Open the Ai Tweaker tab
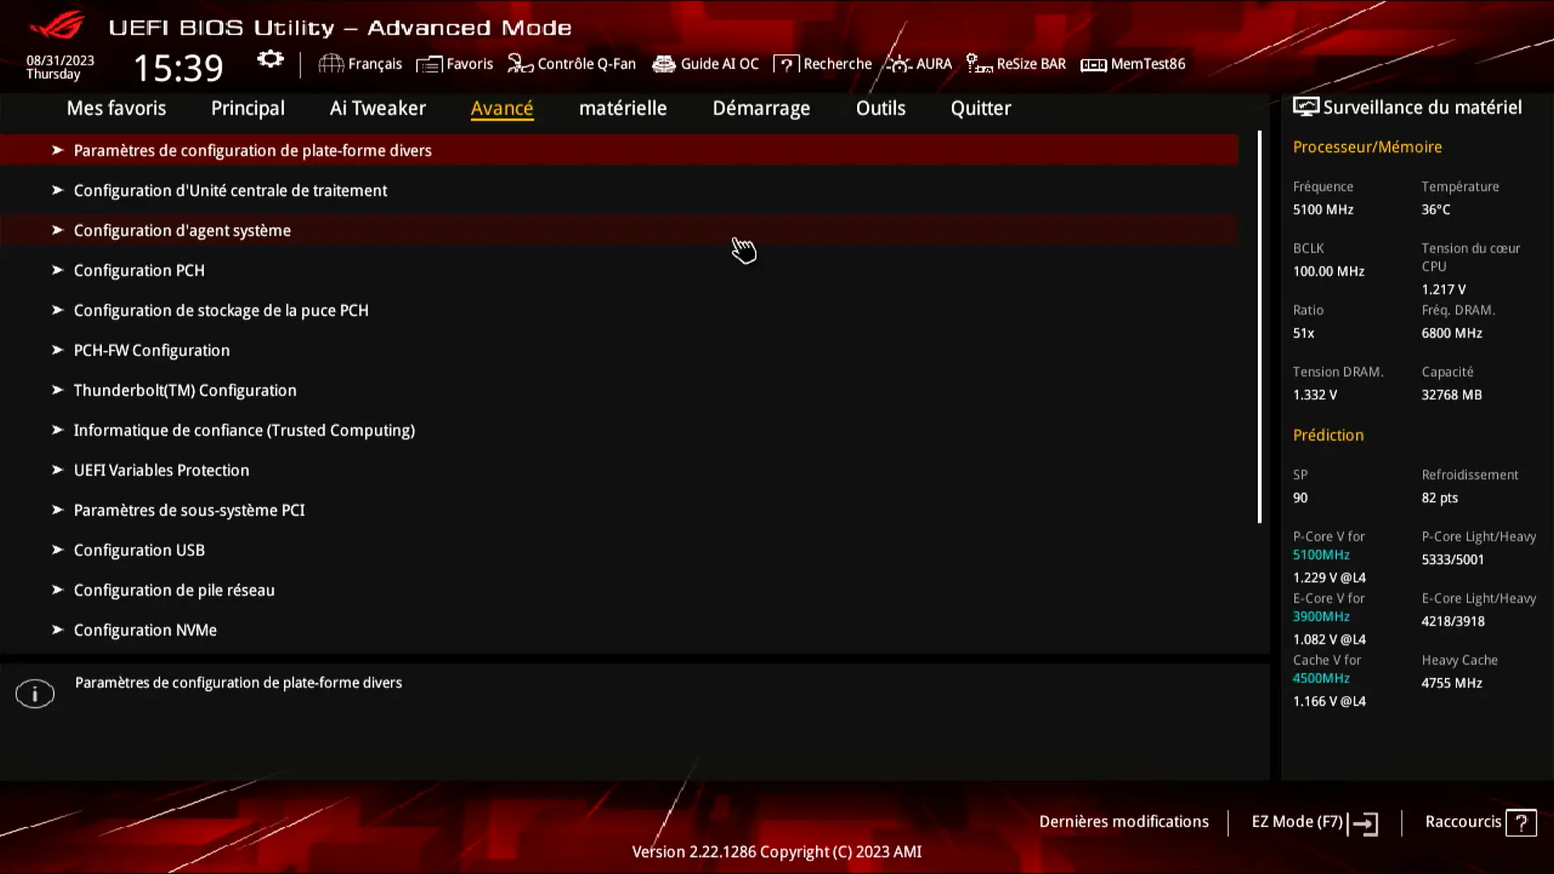Screen dimensions: 1554x874 point(377,108)
